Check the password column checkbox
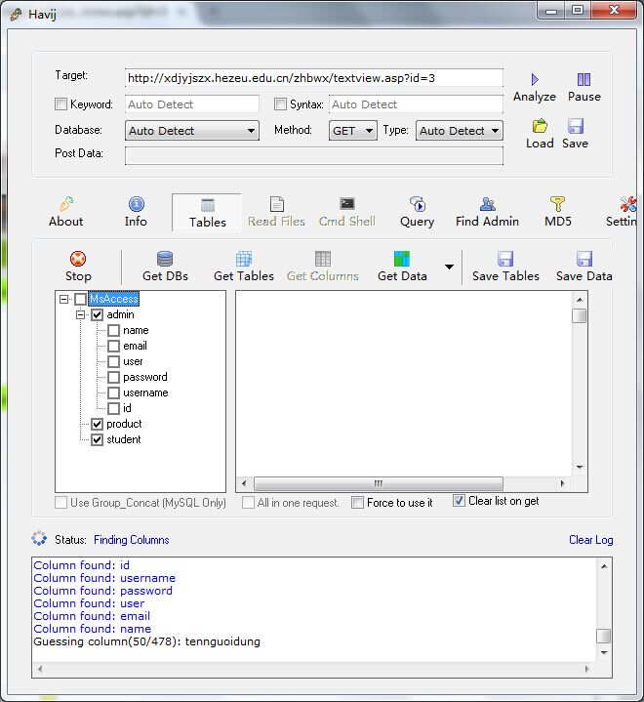Screen dimensions: 644x702 113,378
